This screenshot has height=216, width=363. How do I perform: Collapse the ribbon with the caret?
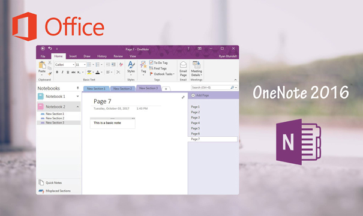235,80
